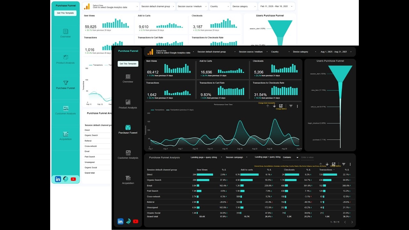409x230 pixels.
Task: Open Feb 11 - Mar 10 date range, light dashboard
Action: pos(276,6)
